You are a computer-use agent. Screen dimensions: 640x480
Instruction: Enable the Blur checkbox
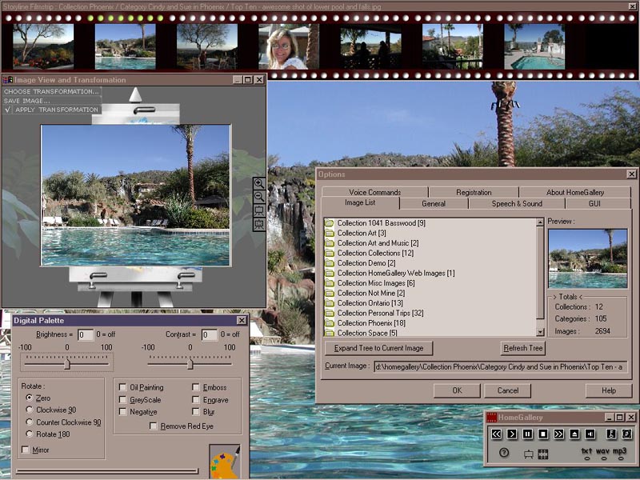[x=196, y=411]
